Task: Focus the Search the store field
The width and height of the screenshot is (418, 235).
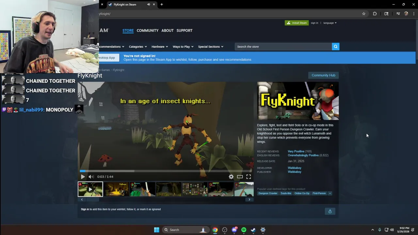Action: [283, 47]
